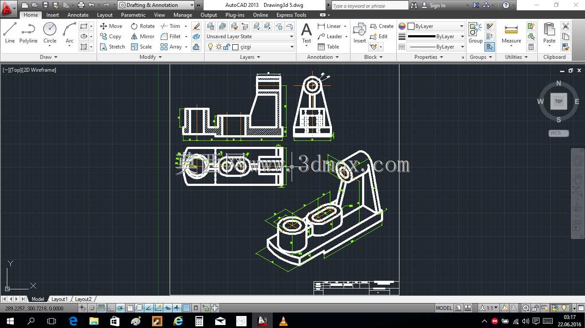Toggle Grid display in status bar

click(101, 308)
